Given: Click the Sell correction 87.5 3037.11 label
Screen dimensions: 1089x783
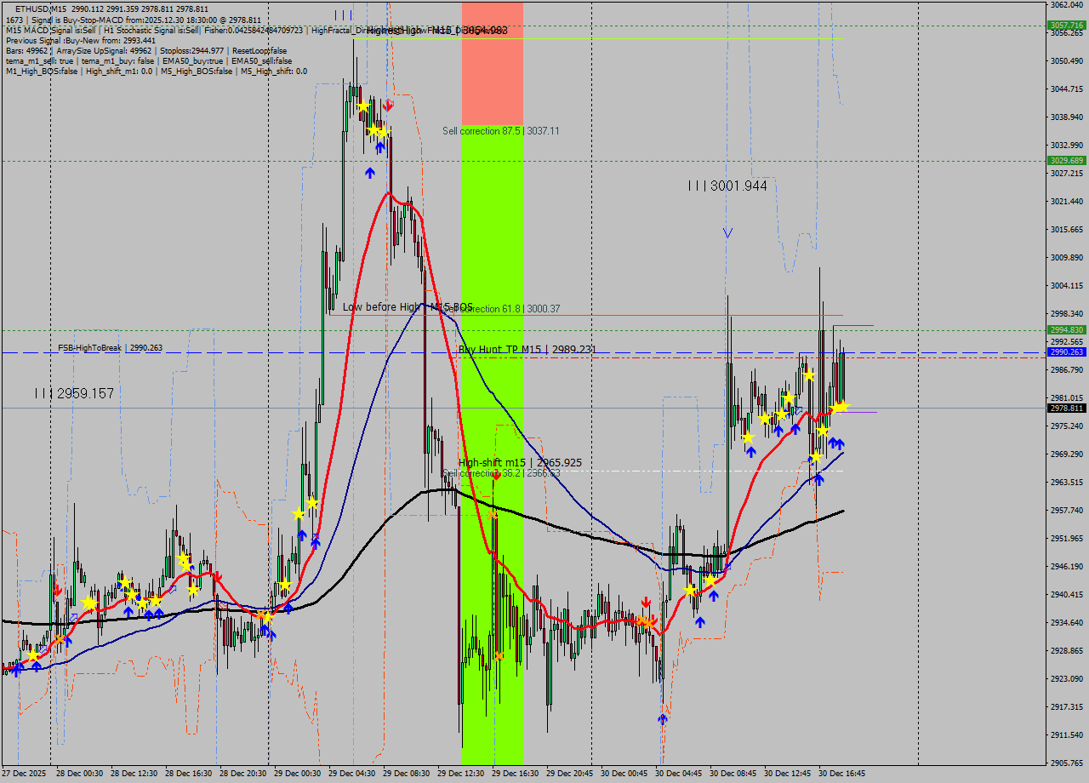Looking at the screenshot, I should [x=501, y=131].
